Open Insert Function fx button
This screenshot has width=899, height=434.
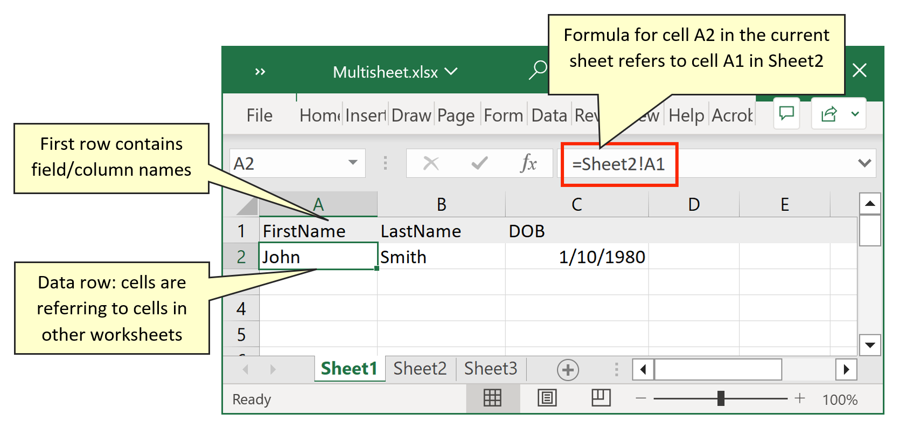click(x=528, y=163)
